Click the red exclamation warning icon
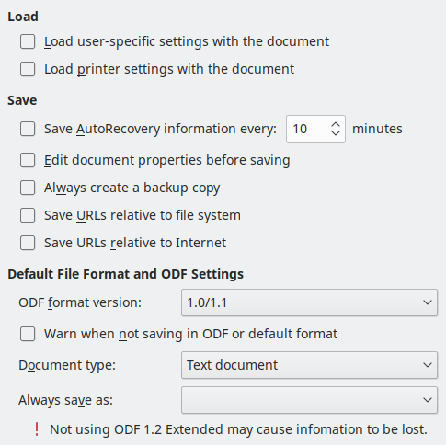The image size is (446, 445). tap(37, 429)
